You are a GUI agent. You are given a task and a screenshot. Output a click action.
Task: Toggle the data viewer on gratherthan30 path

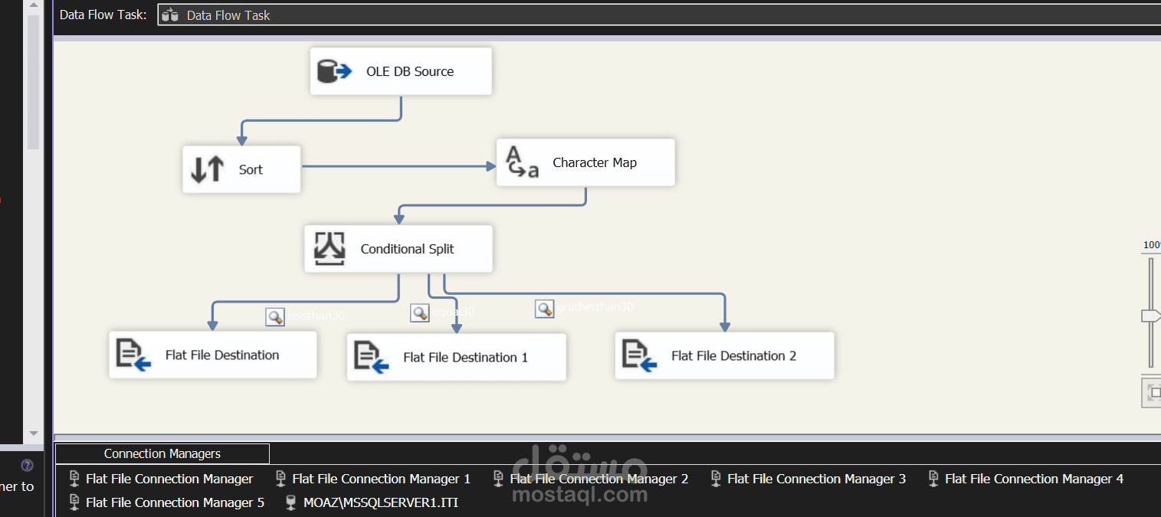pos(544,308)
